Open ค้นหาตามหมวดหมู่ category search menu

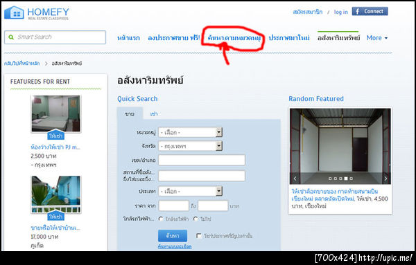point(234,38)
